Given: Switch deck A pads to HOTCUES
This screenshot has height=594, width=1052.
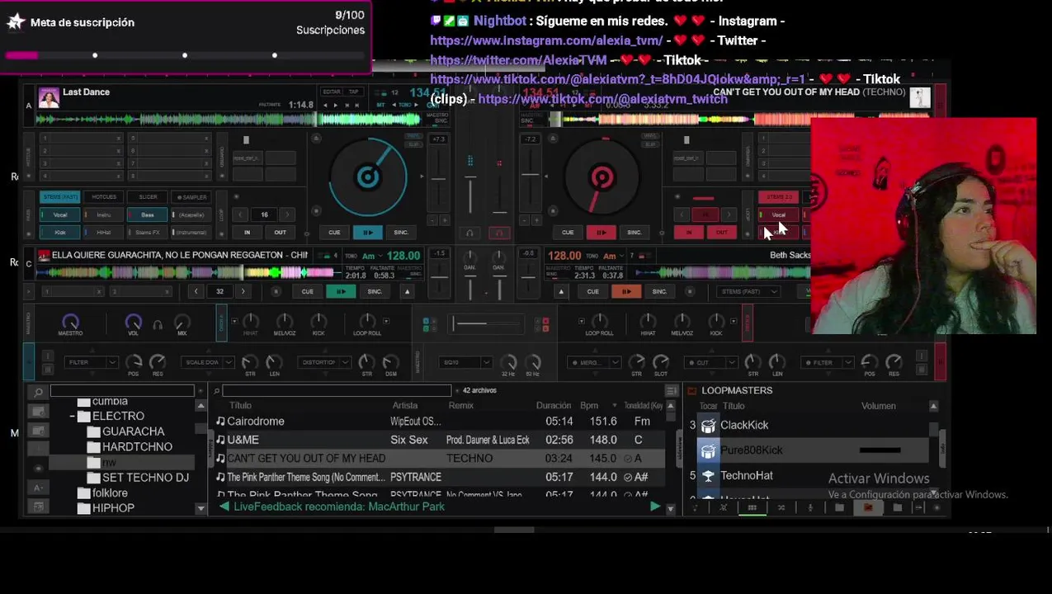Looking at the screenshot, I should pos(104,197).
